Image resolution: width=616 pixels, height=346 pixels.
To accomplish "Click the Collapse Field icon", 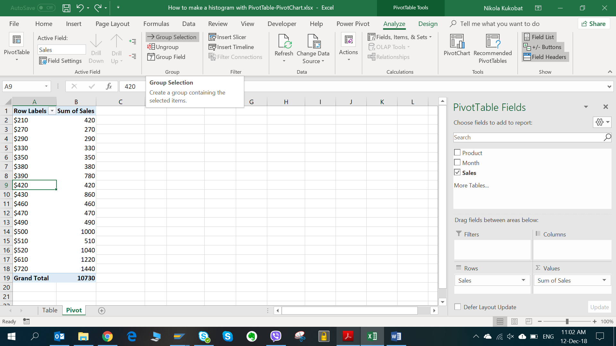I will (x=133, y=56).
